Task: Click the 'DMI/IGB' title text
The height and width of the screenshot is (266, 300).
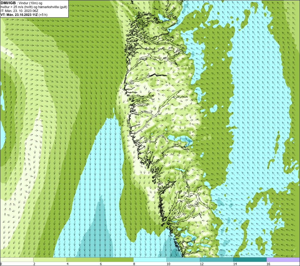Action: 8,3
